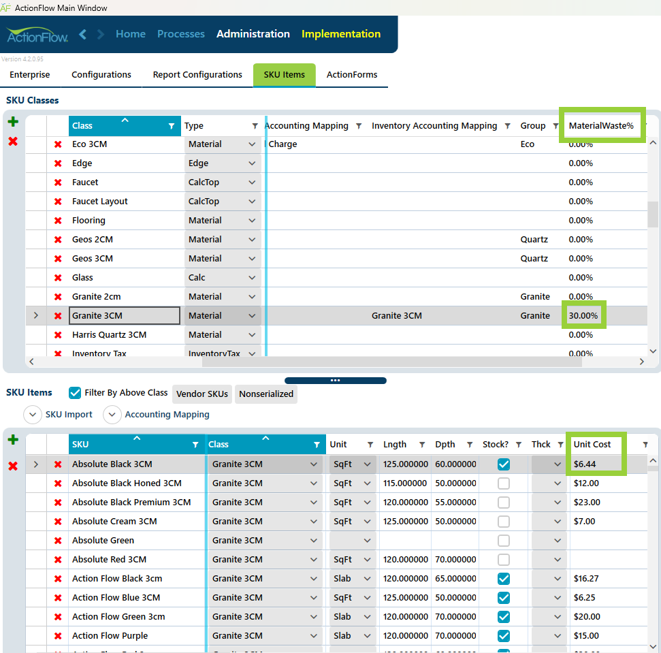
Task: Expand the SKU Import section
Action: point(33,415)
